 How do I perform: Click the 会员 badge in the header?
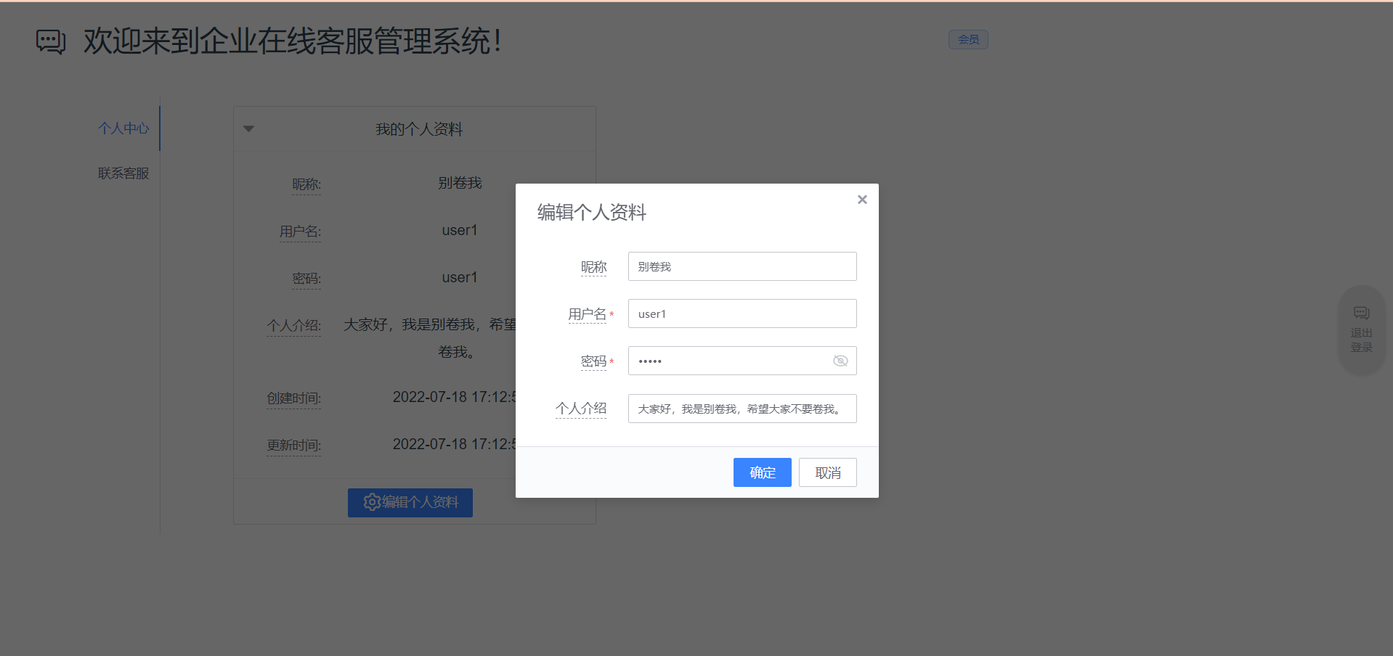tap(968, 39)
